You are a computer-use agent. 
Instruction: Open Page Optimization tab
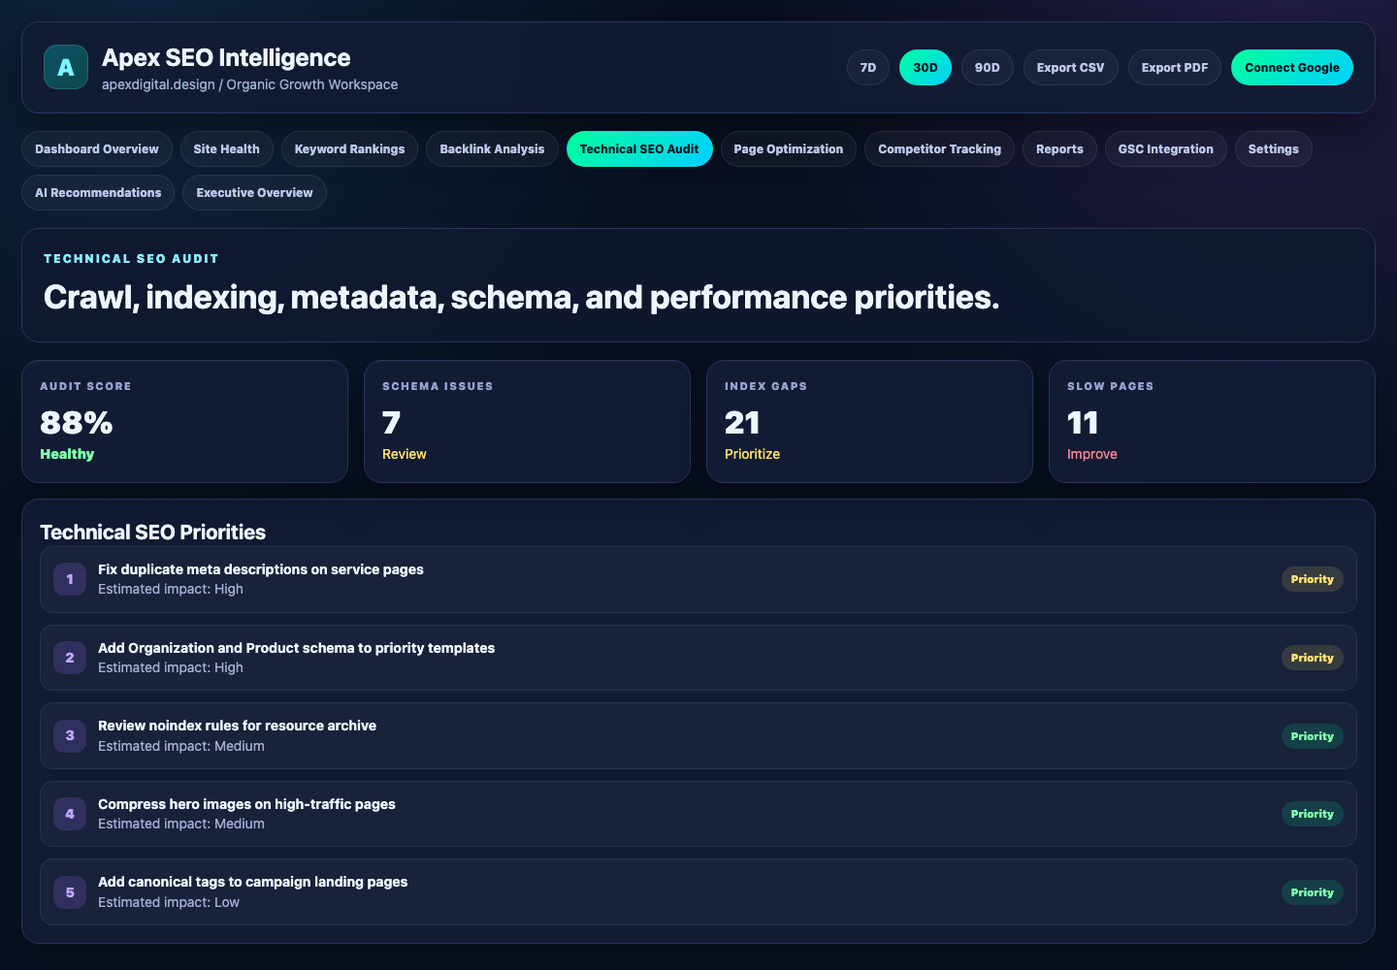(789, 149)
